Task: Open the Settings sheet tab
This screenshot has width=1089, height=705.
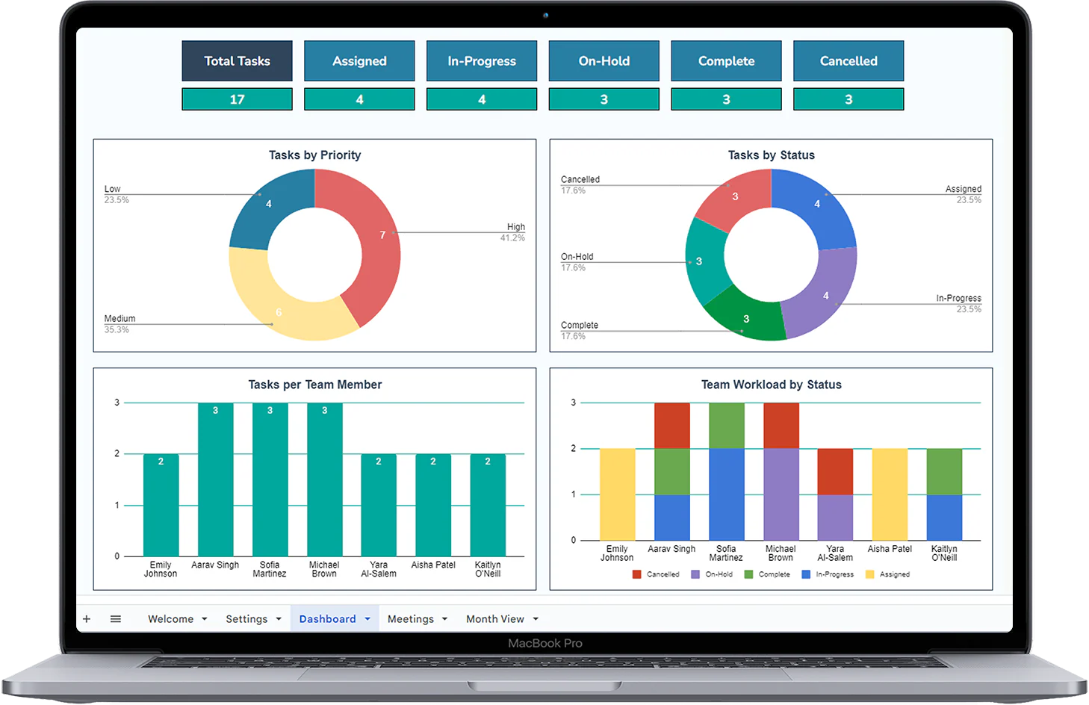Action: [x=246, y=619]
